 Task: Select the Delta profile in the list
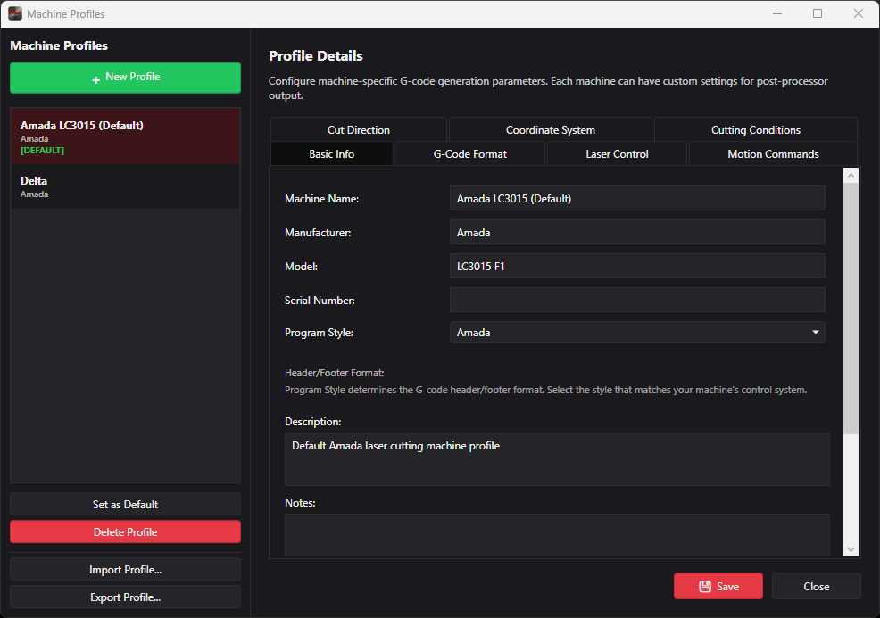click(x=125, y=186)
